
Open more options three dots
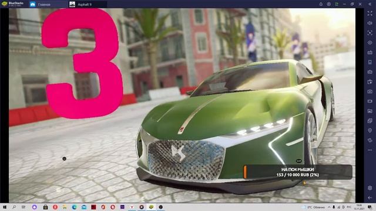[370, 150]
